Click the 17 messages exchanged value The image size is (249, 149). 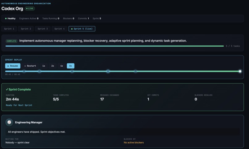point(102,99)
